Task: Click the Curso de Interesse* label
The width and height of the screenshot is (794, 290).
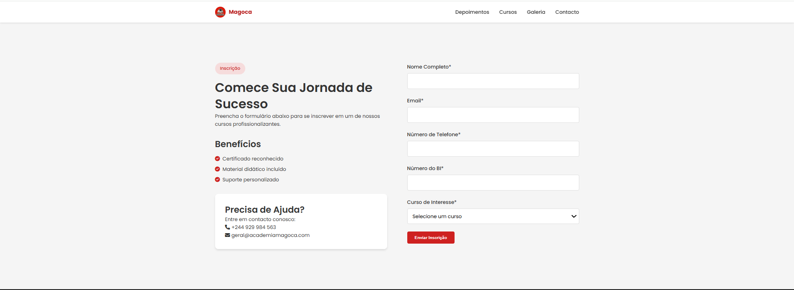Action: [x=432, y=202]
